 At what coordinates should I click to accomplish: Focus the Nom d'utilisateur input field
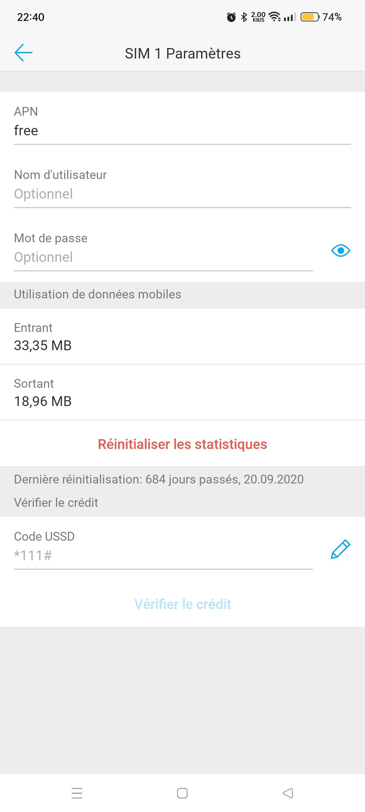click(182, 194)
